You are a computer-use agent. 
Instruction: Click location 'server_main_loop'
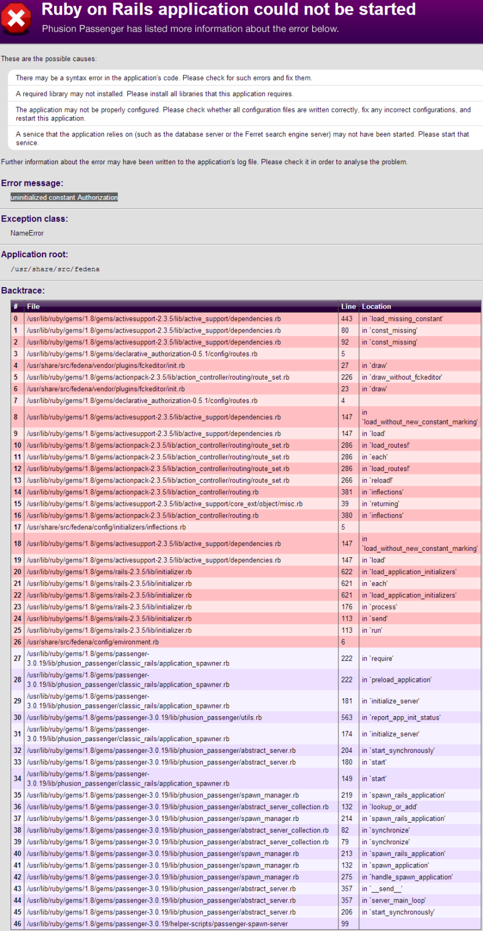coord(393,900)
